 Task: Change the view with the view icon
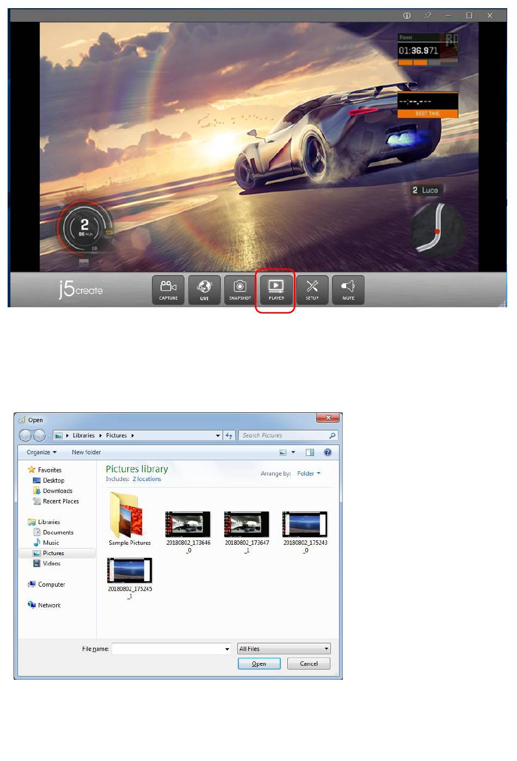[282, 453]
